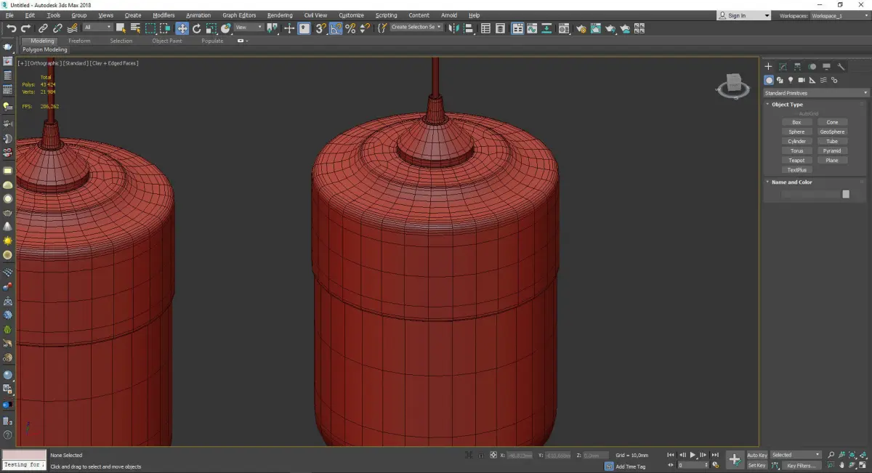
Task: Click the object color swatch
Action: [x=845, y=195]
